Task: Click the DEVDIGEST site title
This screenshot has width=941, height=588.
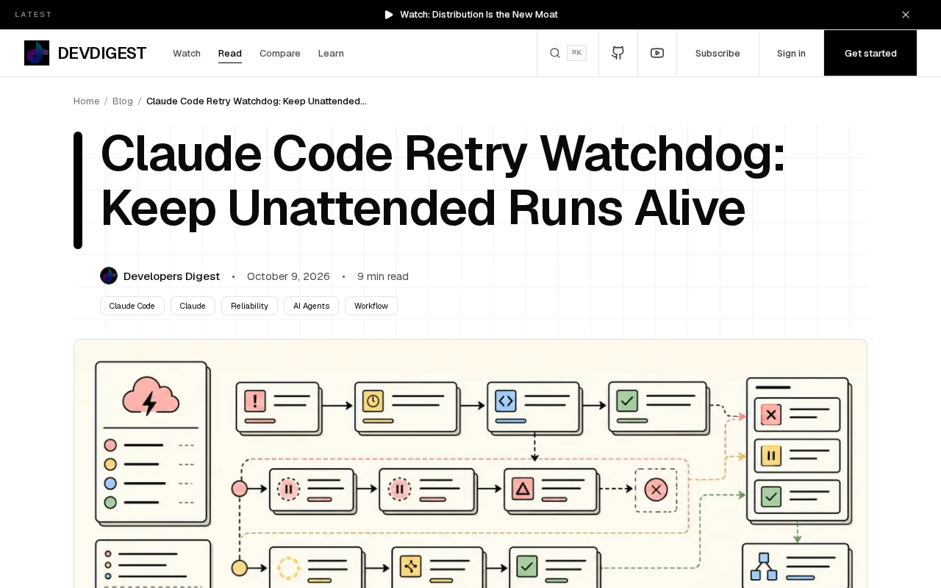Action: tap(101, 53)
